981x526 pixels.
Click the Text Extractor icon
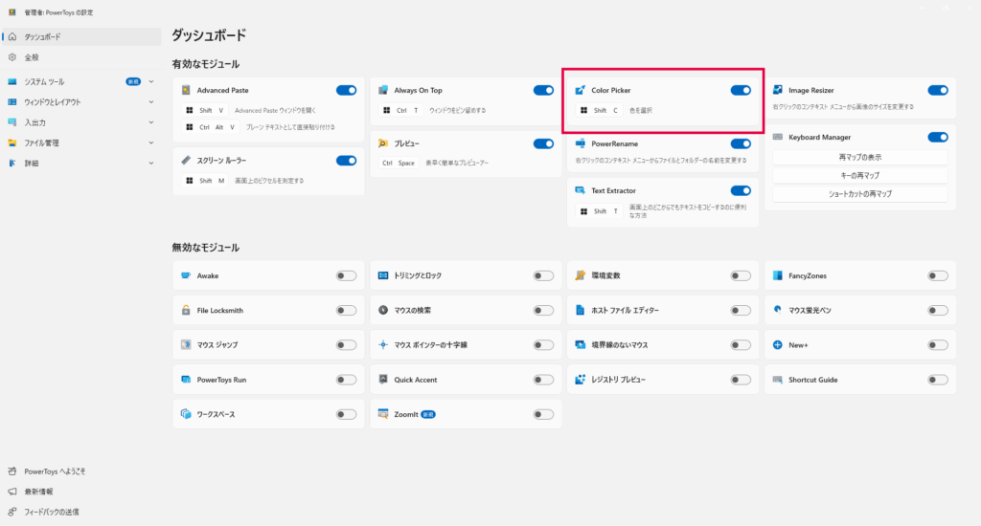pos(580,190)
